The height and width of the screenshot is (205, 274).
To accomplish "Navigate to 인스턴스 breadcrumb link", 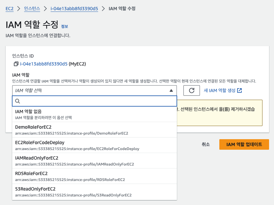I will coord(32,9).
